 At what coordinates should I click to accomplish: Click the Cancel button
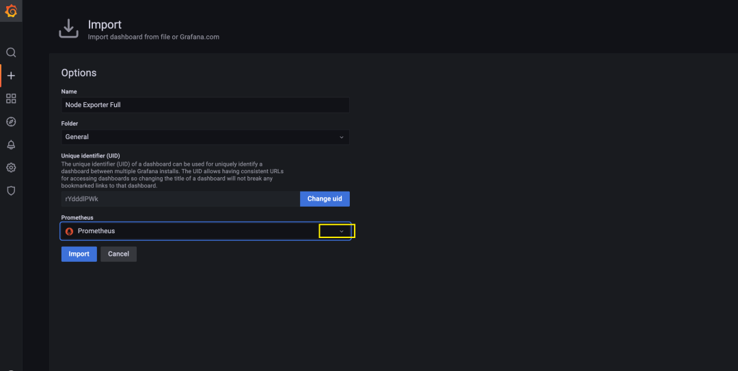119,254
